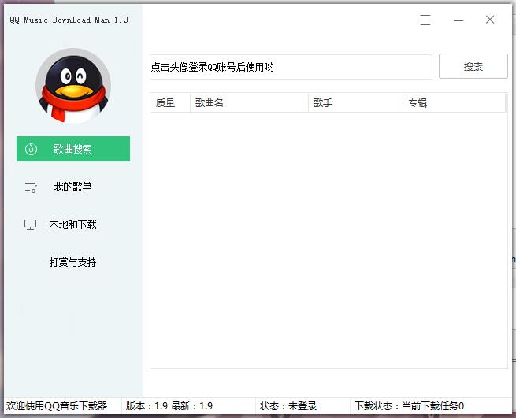Viewport: 516px width, 418px height.
Task: Click the 下载状态：当前下载任务0 status entry
Action: coord(409,406)
